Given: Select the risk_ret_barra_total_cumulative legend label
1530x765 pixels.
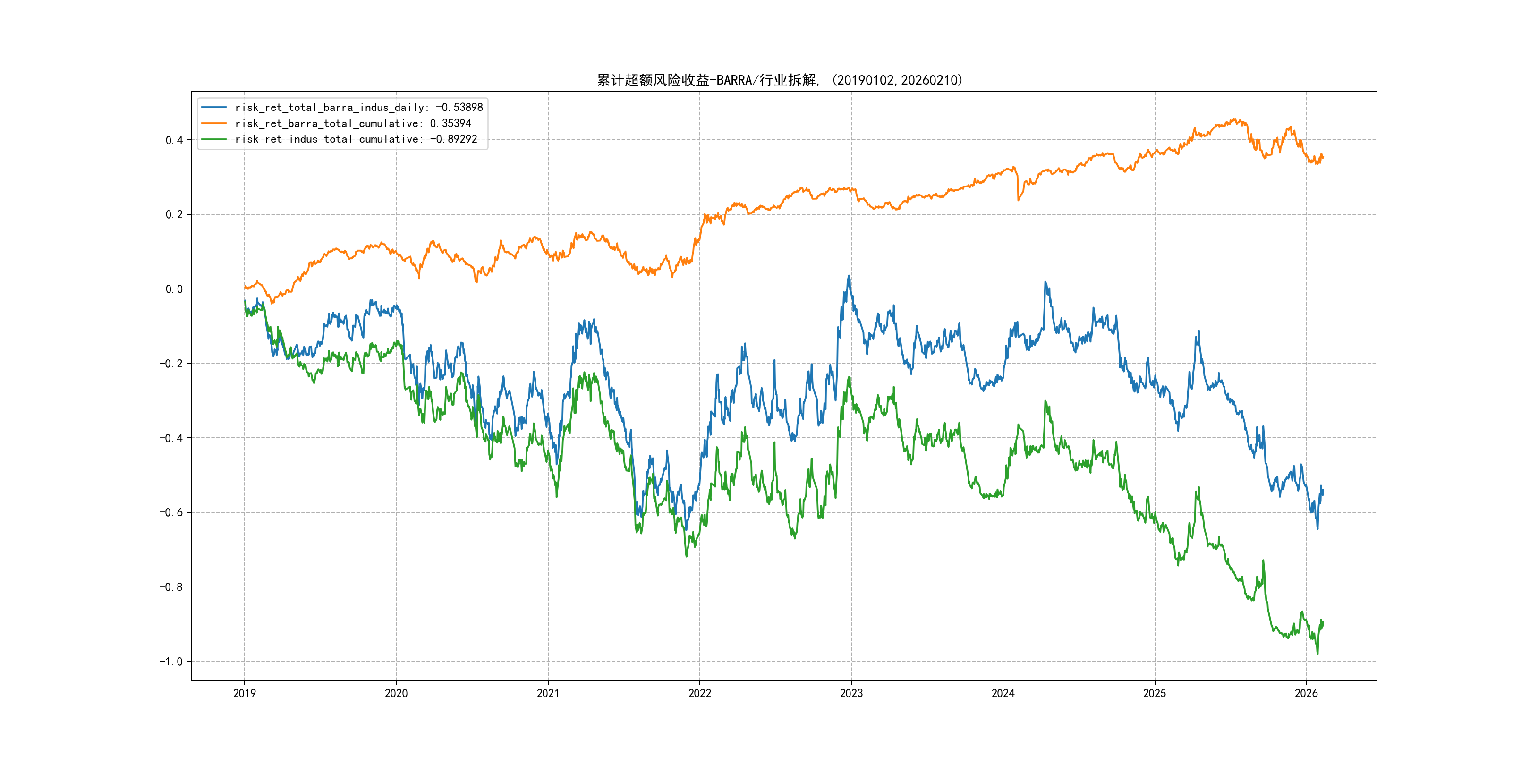Looking at the screenshot, I should pos(353,124).
